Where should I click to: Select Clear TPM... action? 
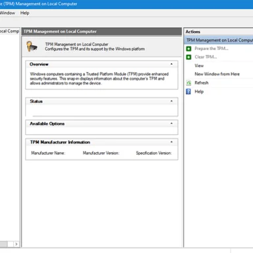(206, 57)
